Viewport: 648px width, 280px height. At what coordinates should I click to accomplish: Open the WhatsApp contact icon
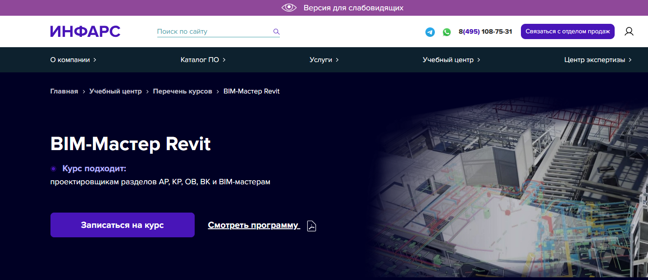click(447, 32)
